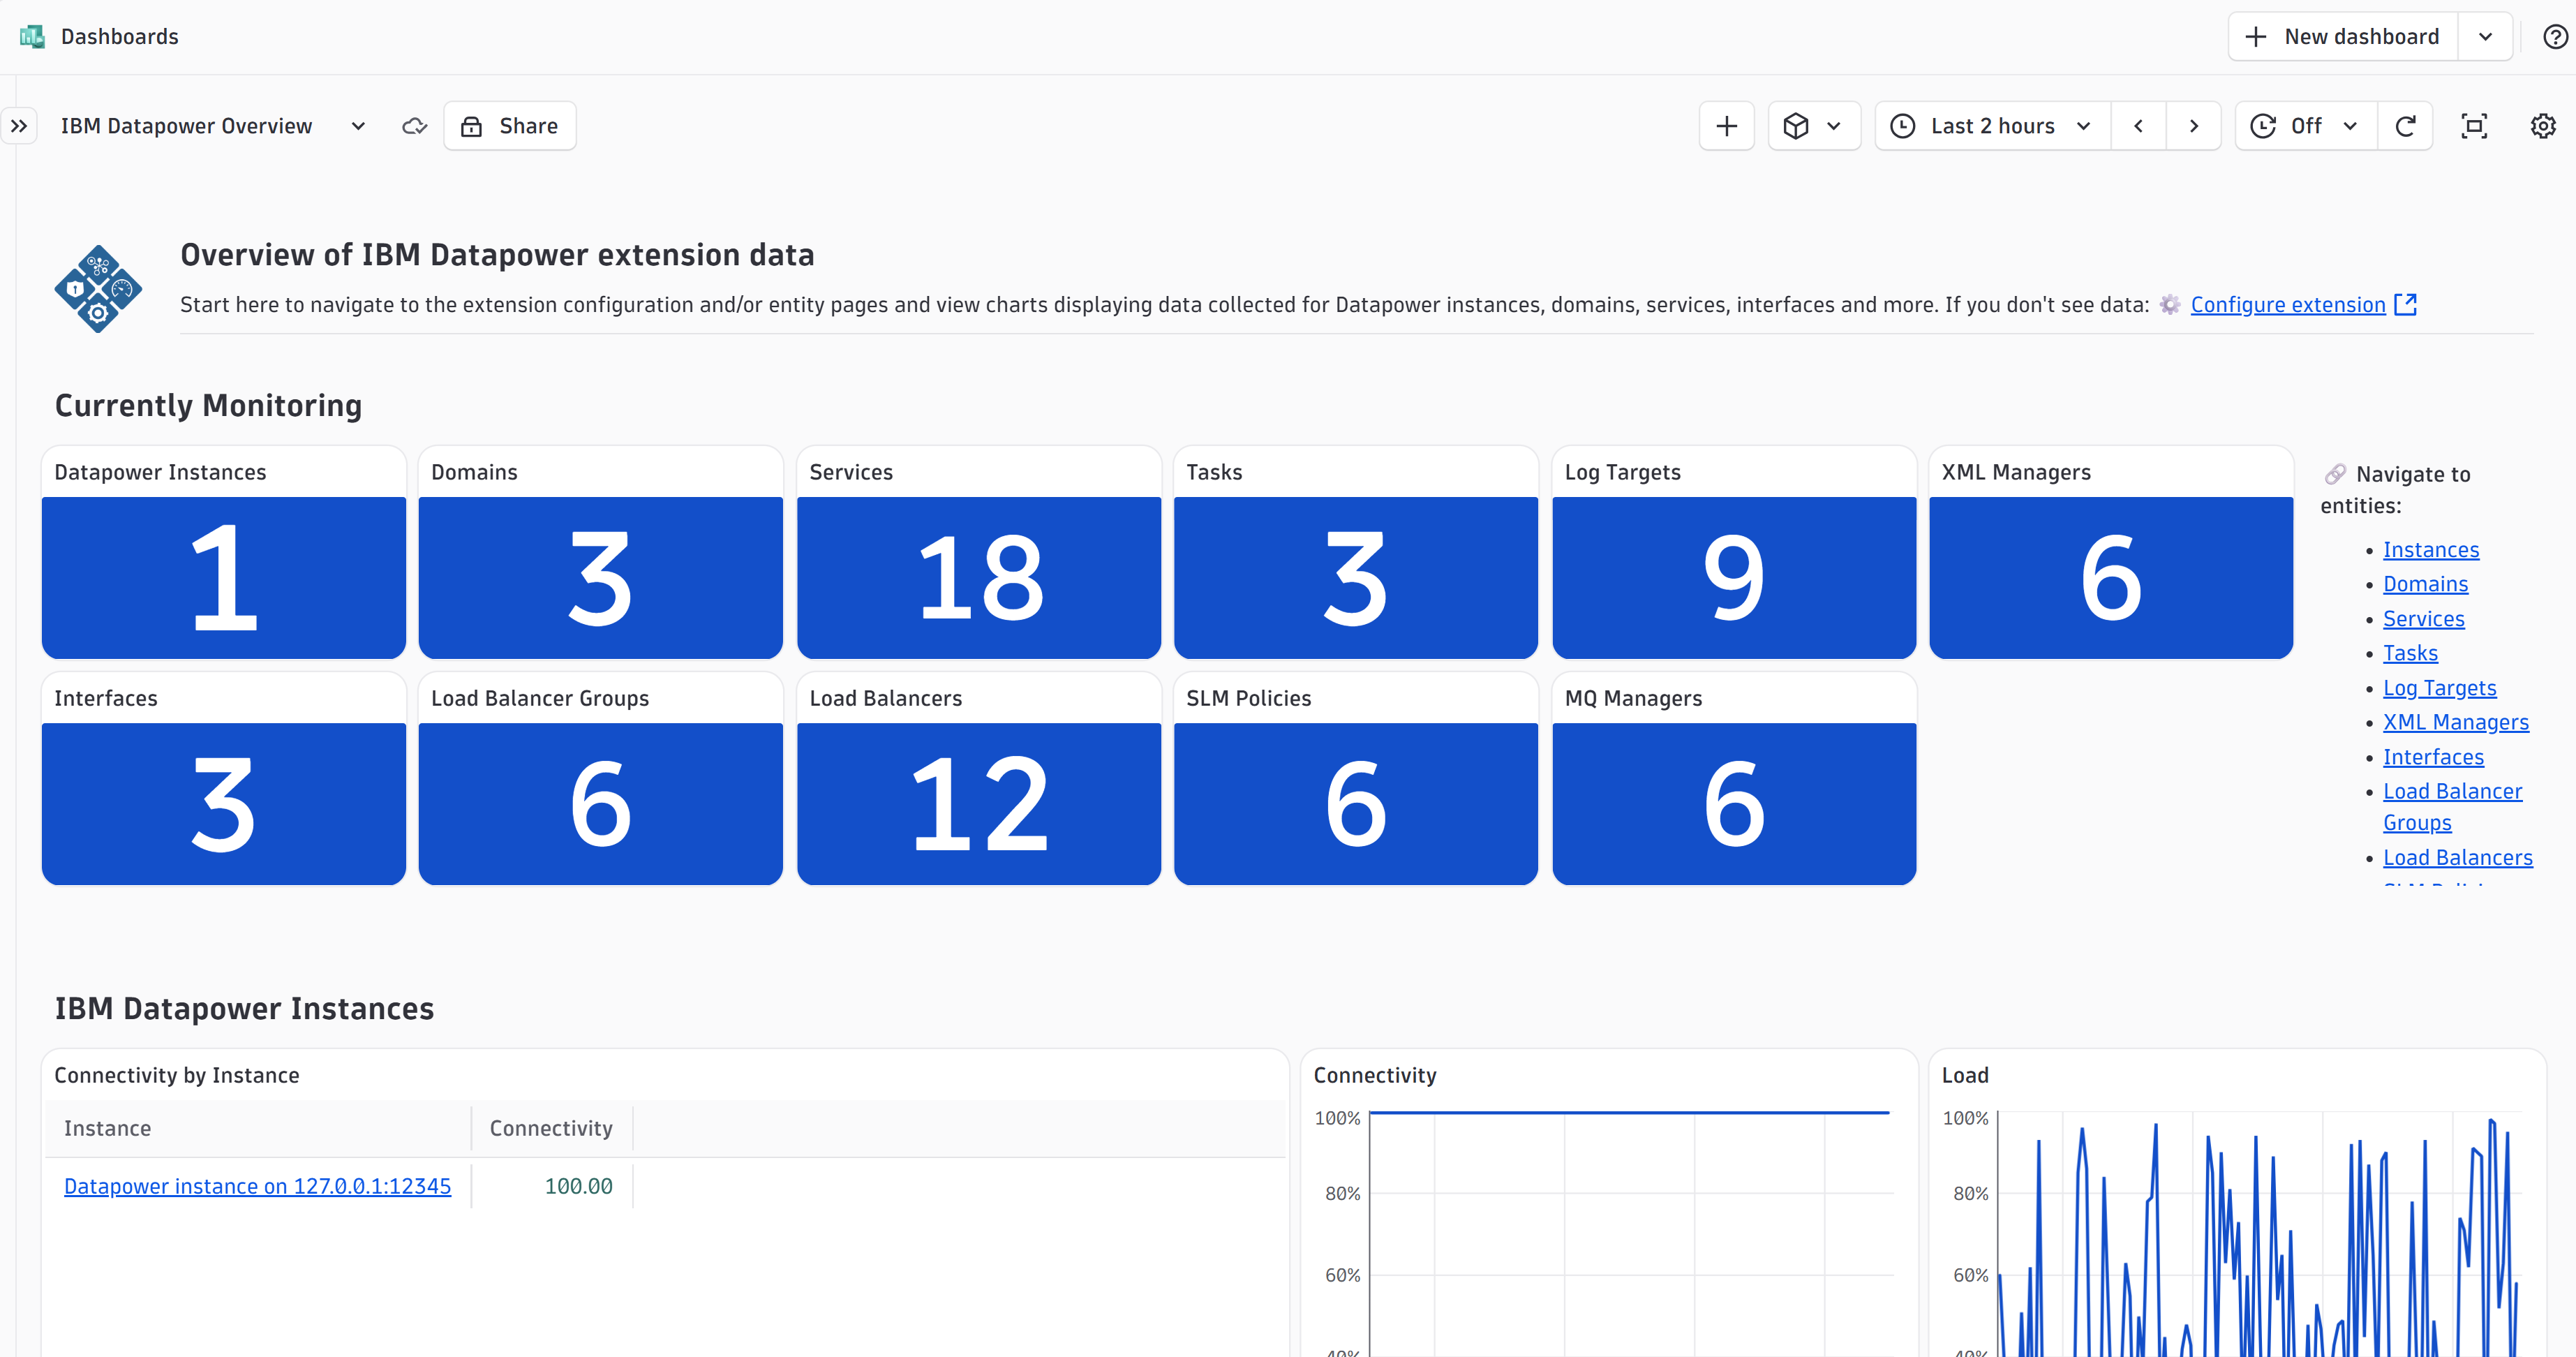Open auto-refresh Off dropdown
The image size is (2576, 1357).
coord(2305,126)
